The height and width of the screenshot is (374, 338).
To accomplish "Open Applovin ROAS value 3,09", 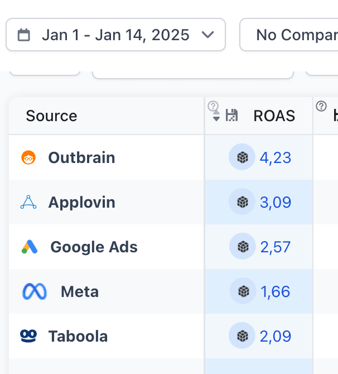I will point(276,202).
